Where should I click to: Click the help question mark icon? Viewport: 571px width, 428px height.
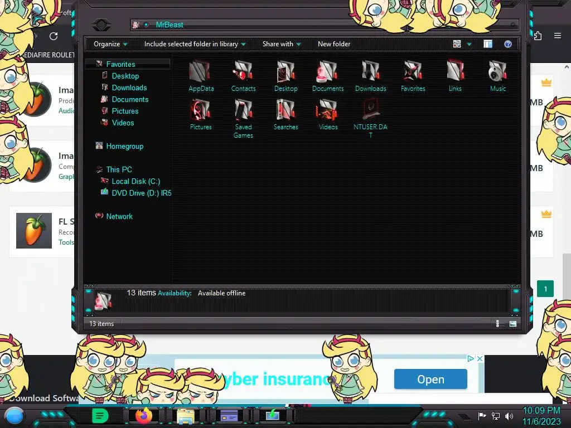tap(508, 44)
